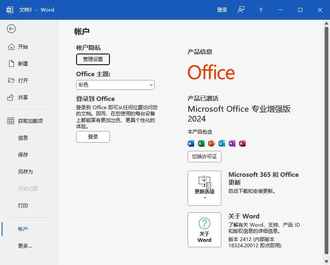This screenshot has height=265, width=330.
Task: Click the Word app icon under 本产品包含
Action: pos(191,143)
